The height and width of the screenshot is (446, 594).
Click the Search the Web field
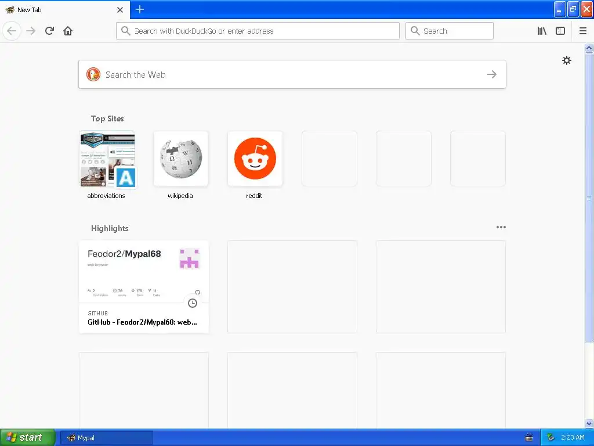(292, 74)
